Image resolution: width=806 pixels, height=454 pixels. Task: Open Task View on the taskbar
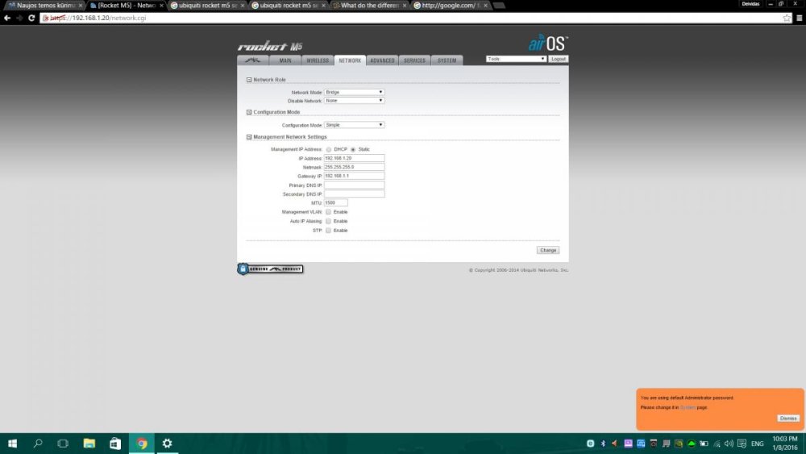click(63, 444)
